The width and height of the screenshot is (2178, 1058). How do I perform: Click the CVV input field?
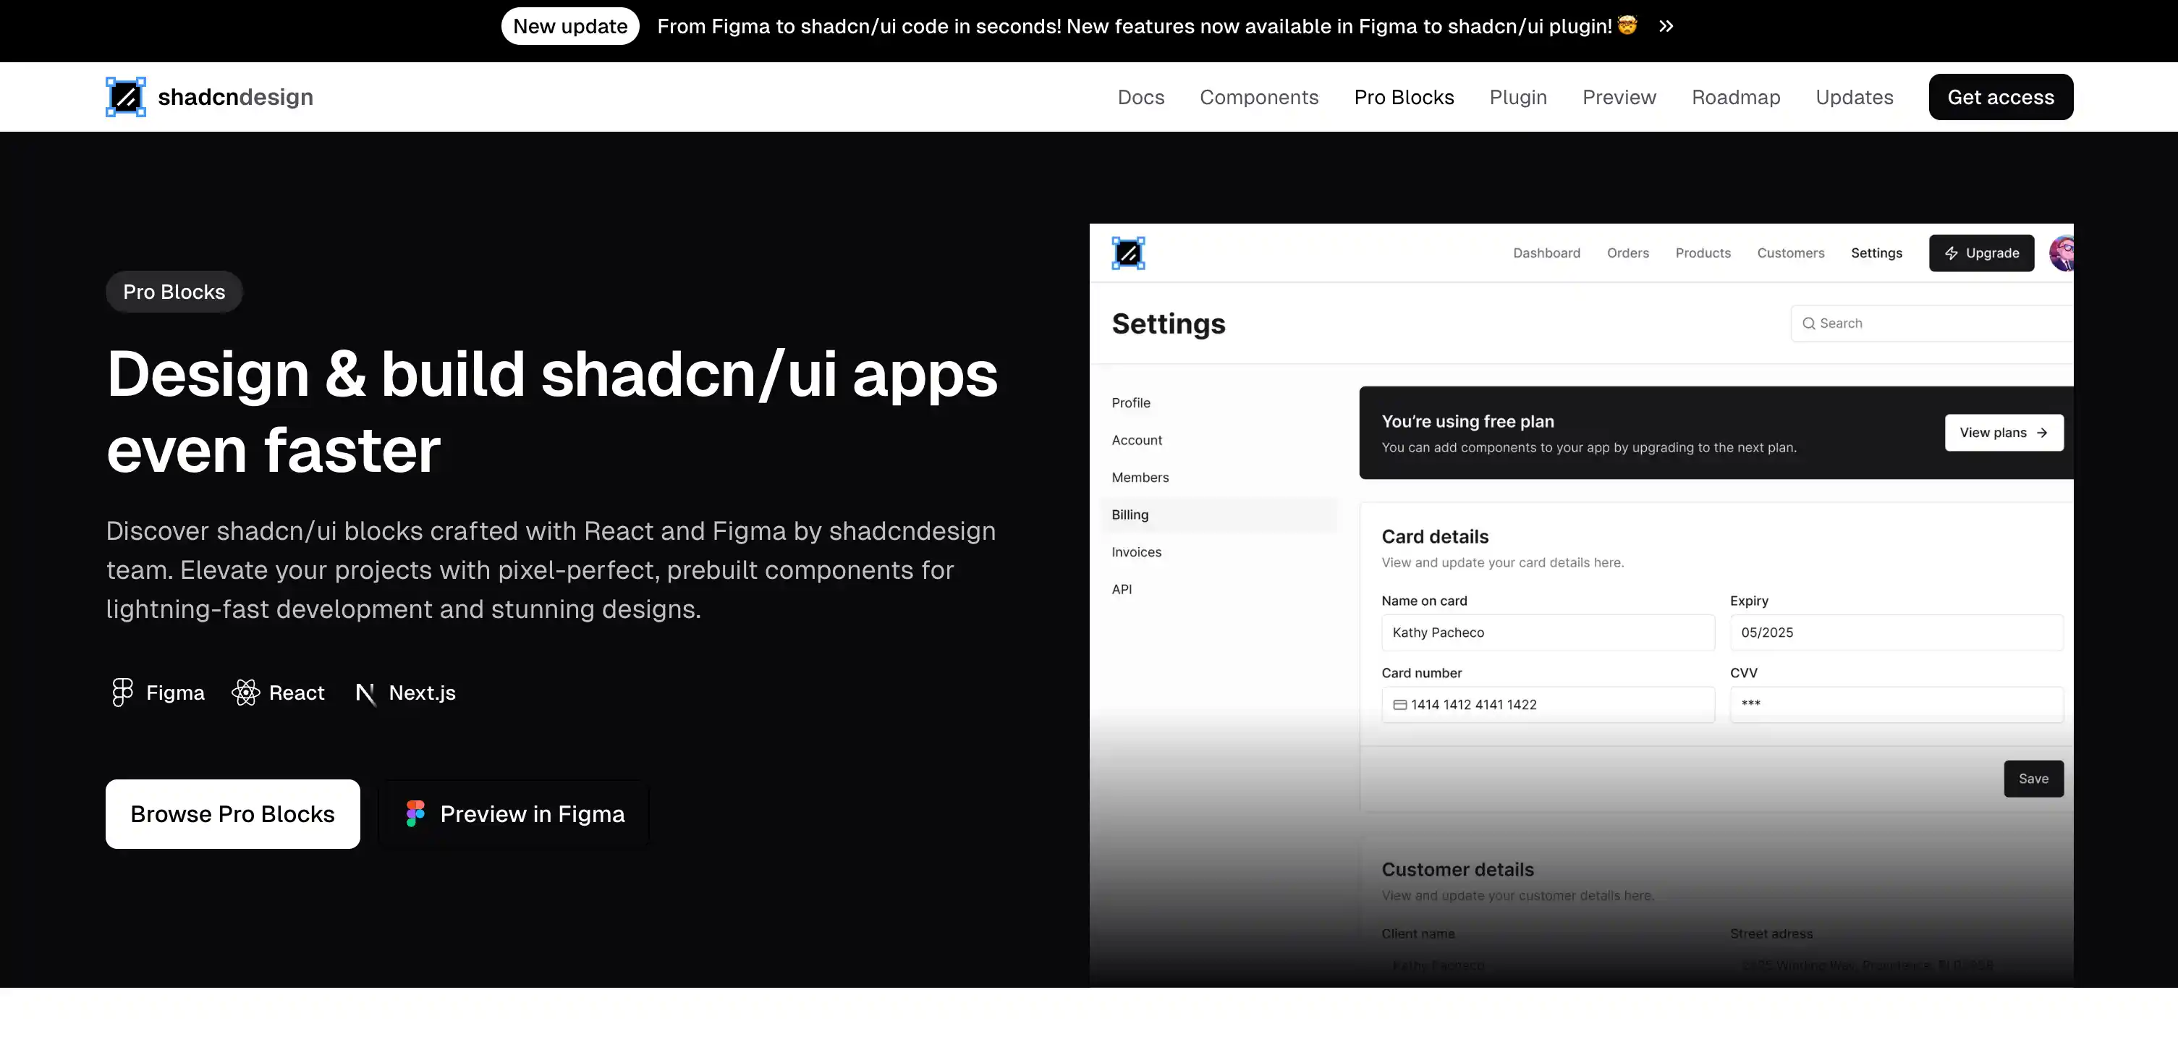click(1897, 704)
